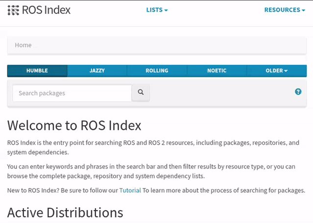Open the LISTS dropdown menu
This screenshot has width=313, height=223.
pos(157,10)
